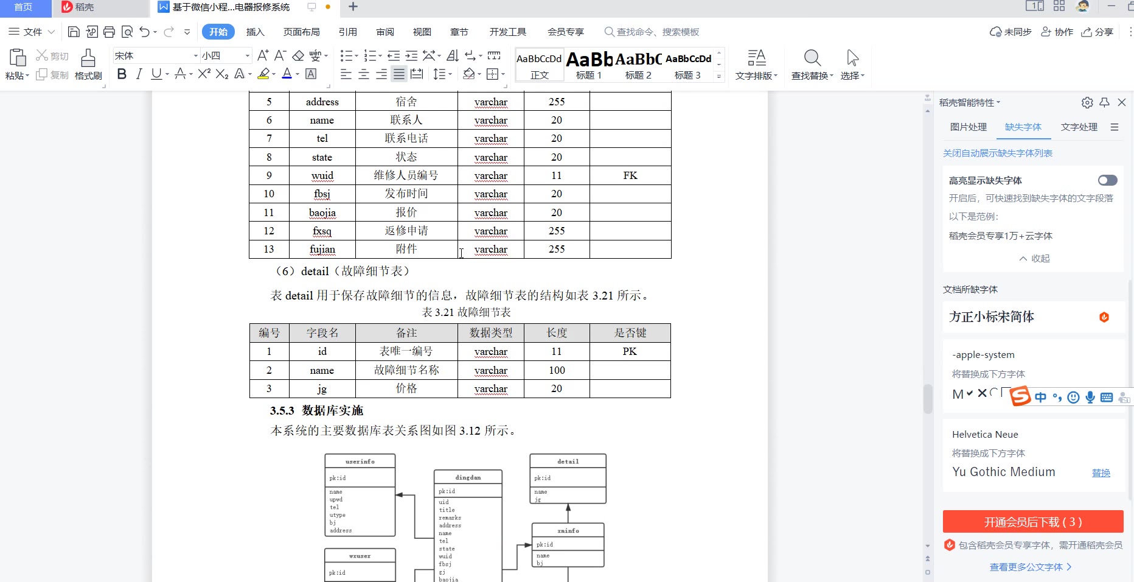1134x582 pixels.
Task: Open Text Layout (文字排版) tool
Action: tap(756, 65)
